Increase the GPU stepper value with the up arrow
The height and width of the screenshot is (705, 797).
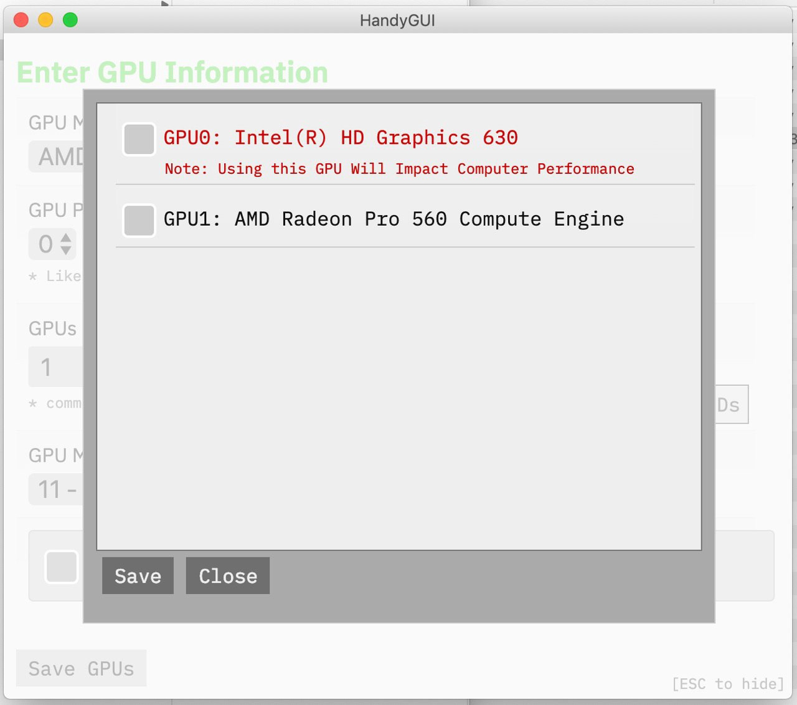coord(66,237)
